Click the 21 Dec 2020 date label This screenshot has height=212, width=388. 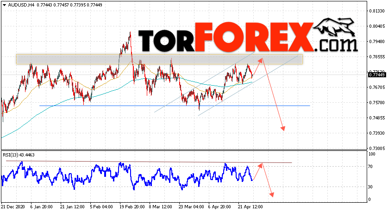pos(12,207)
